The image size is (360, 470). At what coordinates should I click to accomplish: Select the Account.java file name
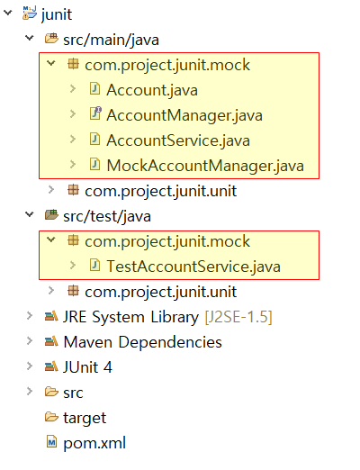tap(152, 90)
